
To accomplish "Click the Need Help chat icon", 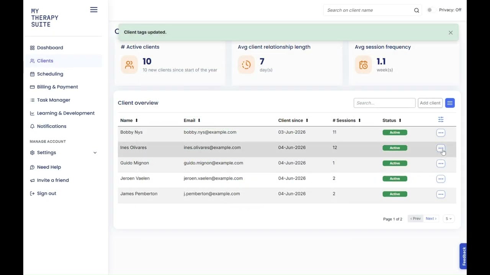I will 32,167.
